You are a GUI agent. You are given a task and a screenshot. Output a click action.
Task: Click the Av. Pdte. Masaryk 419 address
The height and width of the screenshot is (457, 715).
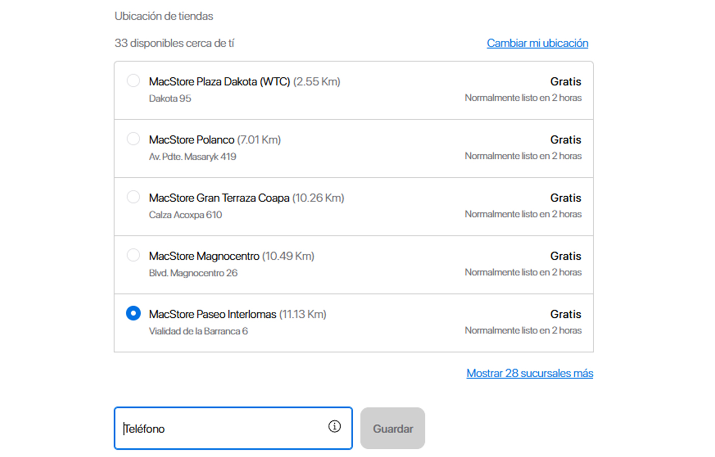tap(192, 156)
